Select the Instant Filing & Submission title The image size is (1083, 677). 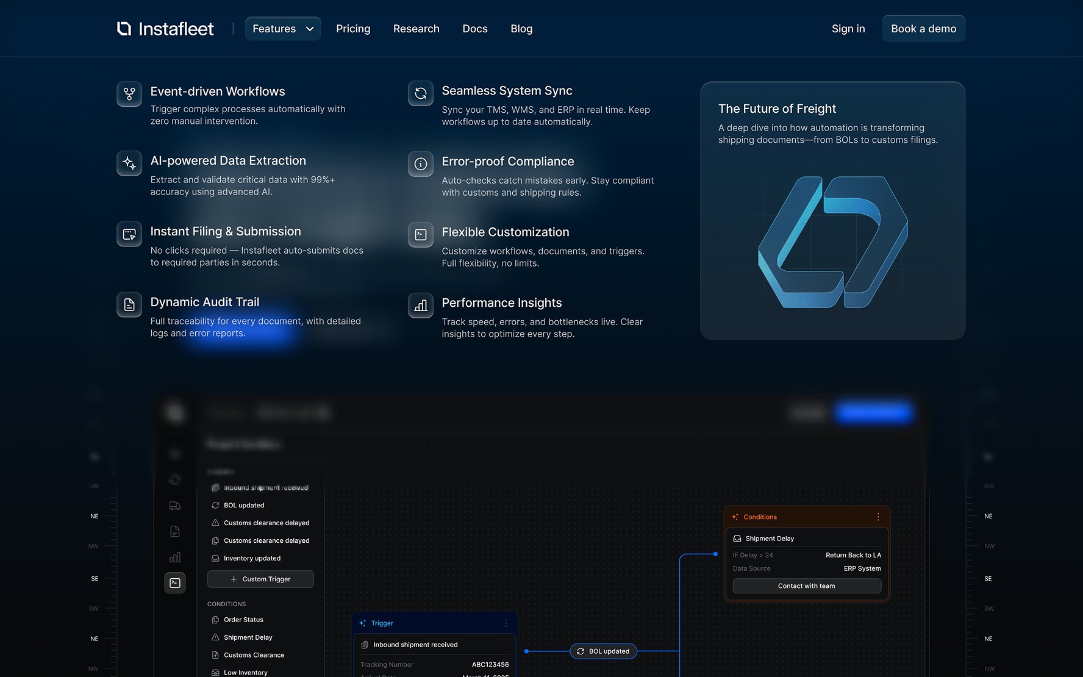[x=226, y=231]
